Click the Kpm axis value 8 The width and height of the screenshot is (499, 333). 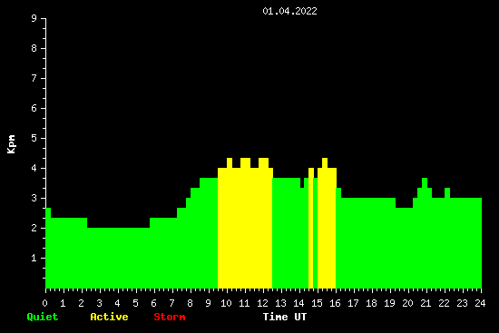click(x=34, y=48)
